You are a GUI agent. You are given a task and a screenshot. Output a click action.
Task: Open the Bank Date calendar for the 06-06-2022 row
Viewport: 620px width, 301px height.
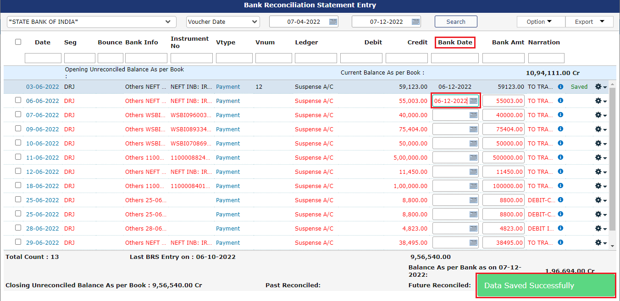473,101
